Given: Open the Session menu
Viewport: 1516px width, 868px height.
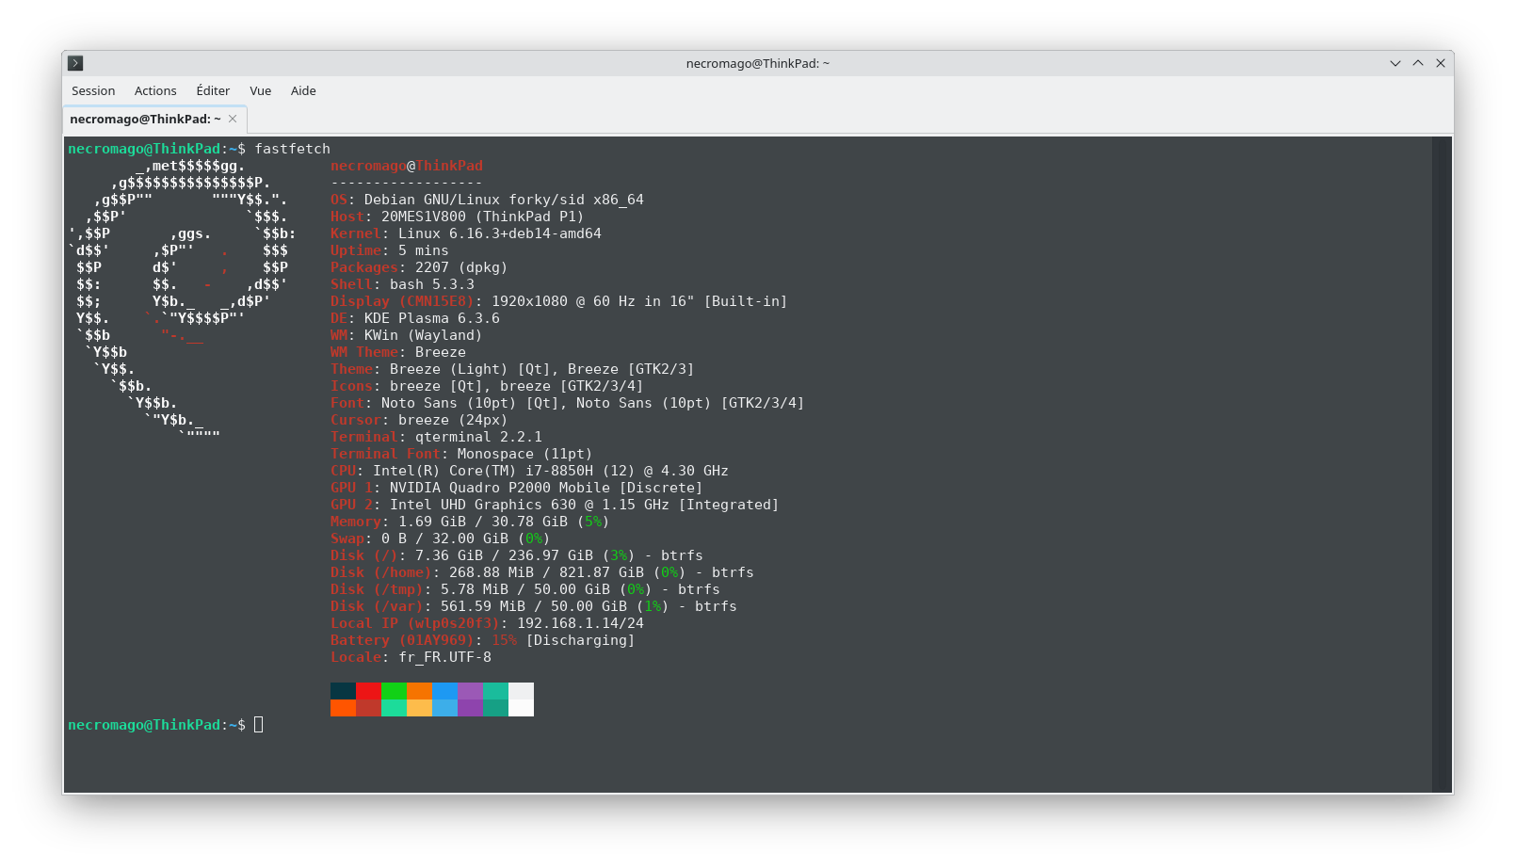Looking at the screenshot, I should point(92,90).
